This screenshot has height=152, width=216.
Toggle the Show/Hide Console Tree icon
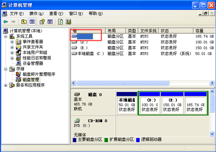click(32, 22)
